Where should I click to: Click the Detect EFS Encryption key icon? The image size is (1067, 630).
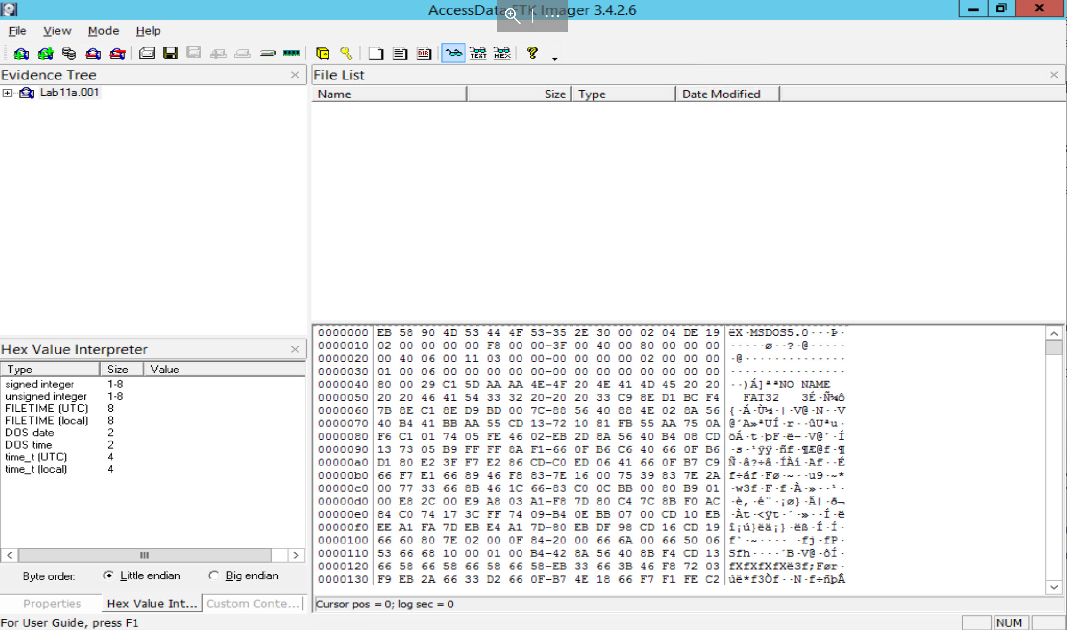tap(346, 54)
